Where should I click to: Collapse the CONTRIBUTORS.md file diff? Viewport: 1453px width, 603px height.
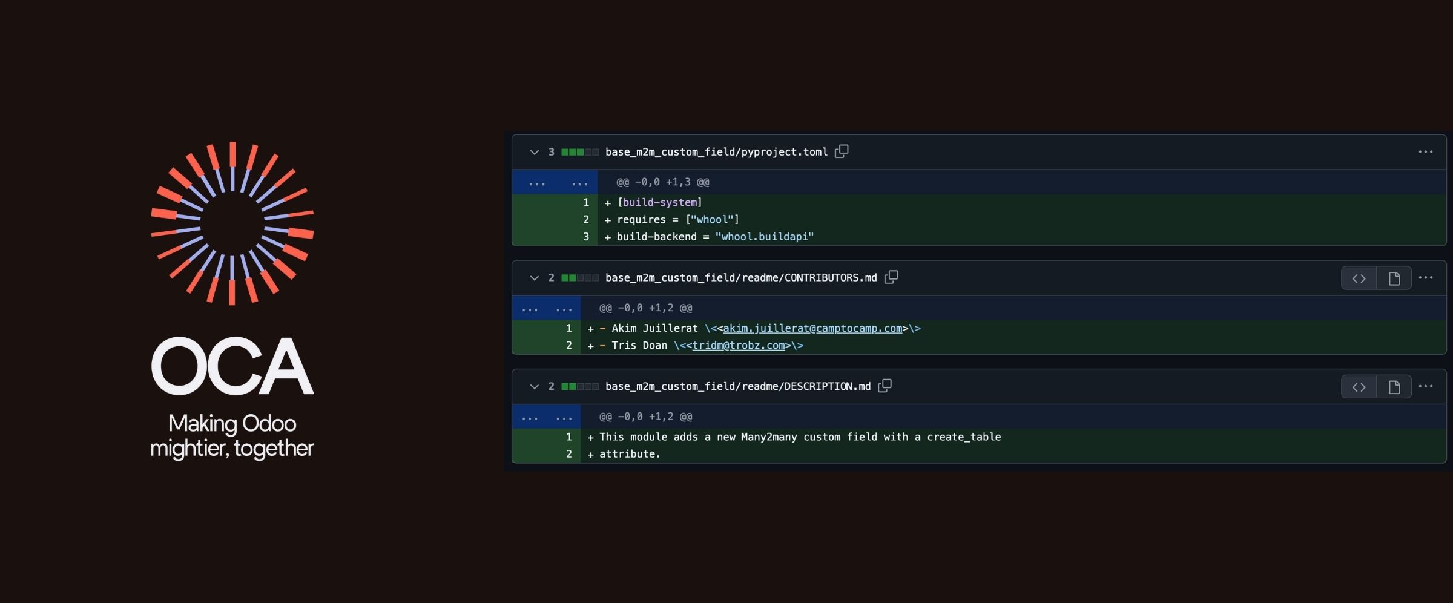(x=534, y=278)
